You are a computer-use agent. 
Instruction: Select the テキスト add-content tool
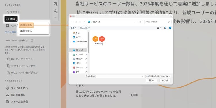[13, 12]
